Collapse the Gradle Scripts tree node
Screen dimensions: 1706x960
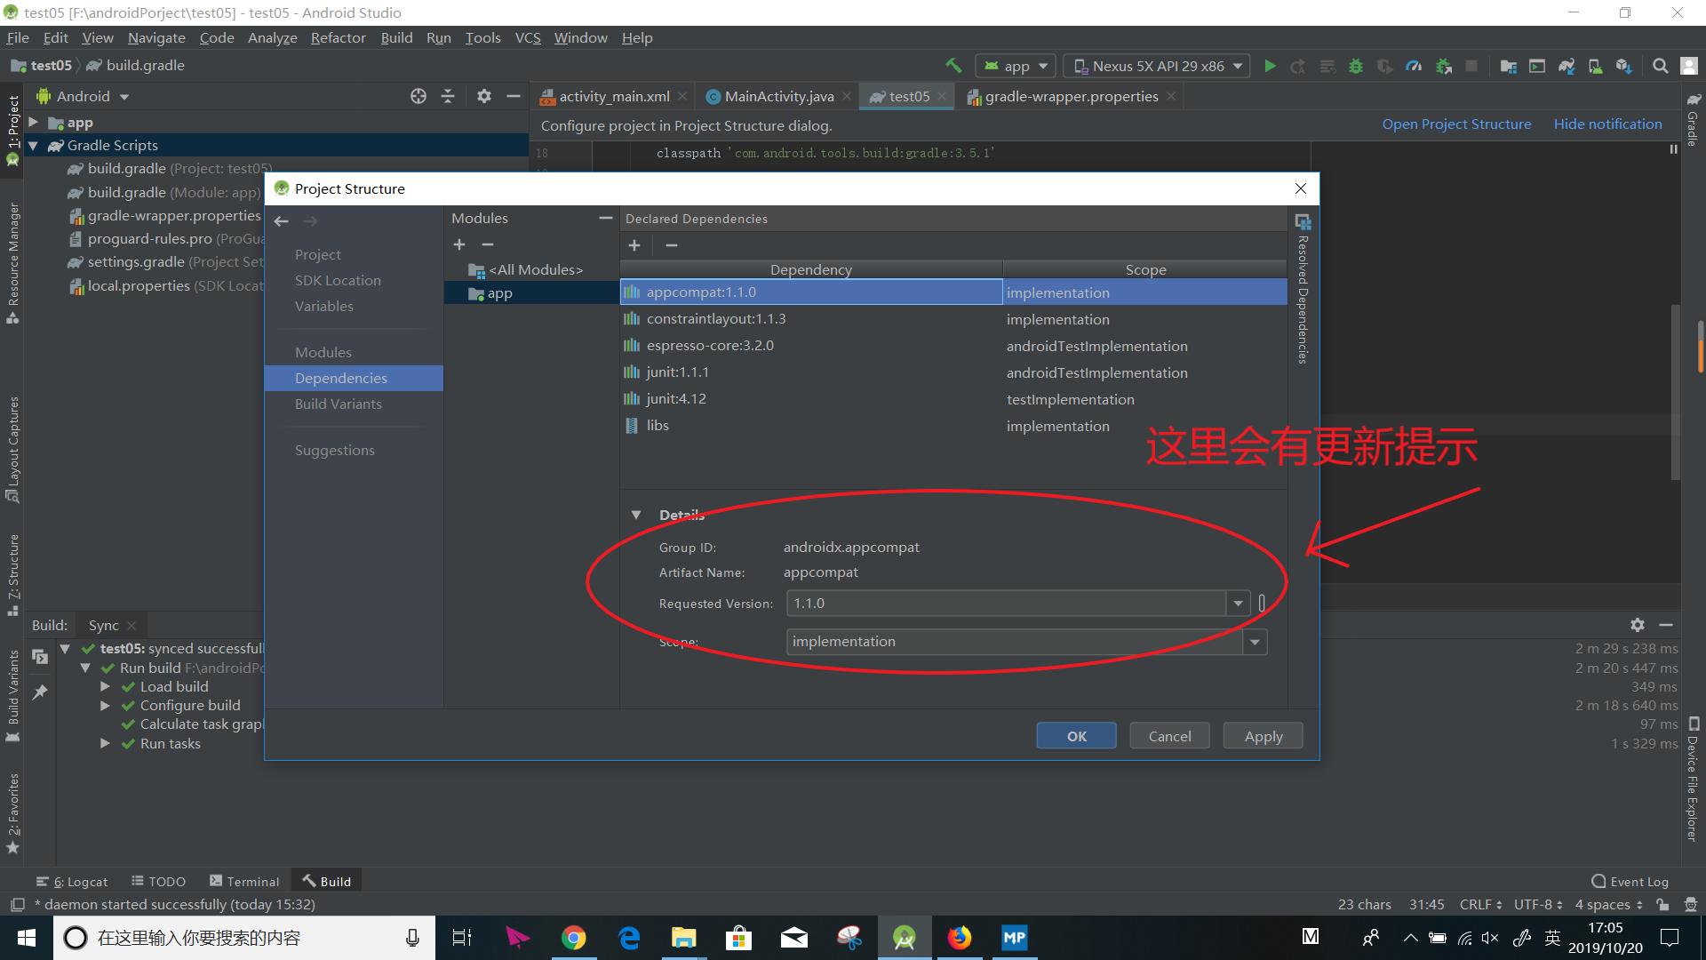coord(34,146)
